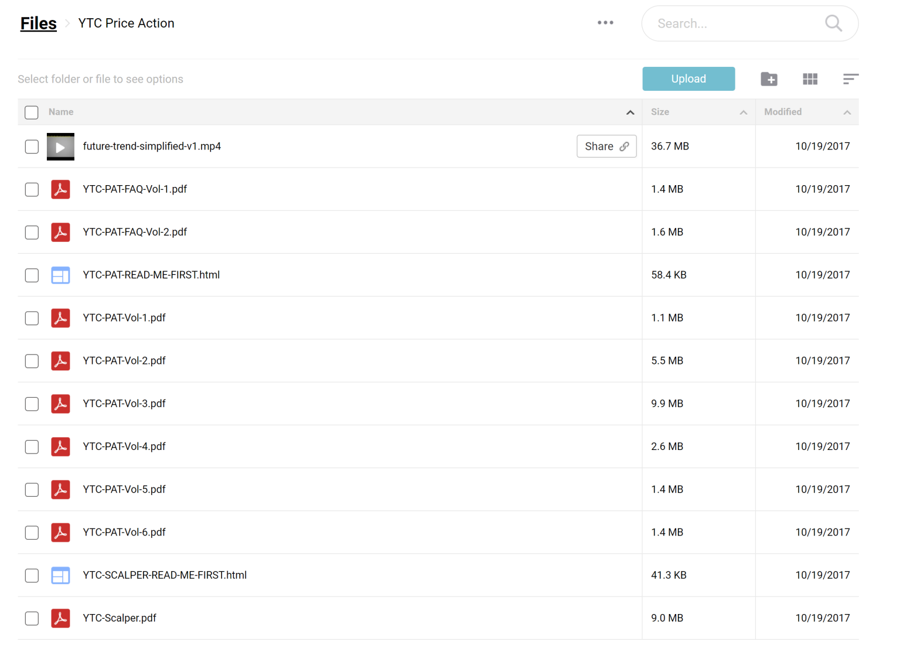
Task: Switch to grid view icon
Action: pyautogui.click(x=810, y=79)
